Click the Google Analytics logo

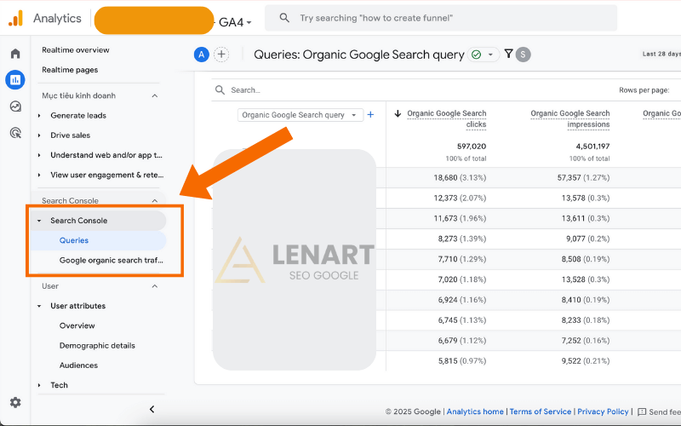(x=15, y=18)
